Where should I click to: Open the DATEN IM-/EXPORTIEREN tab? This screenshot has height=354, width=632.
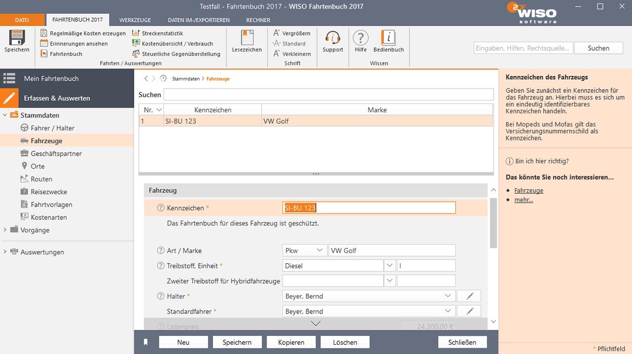[x=198, y=20]
